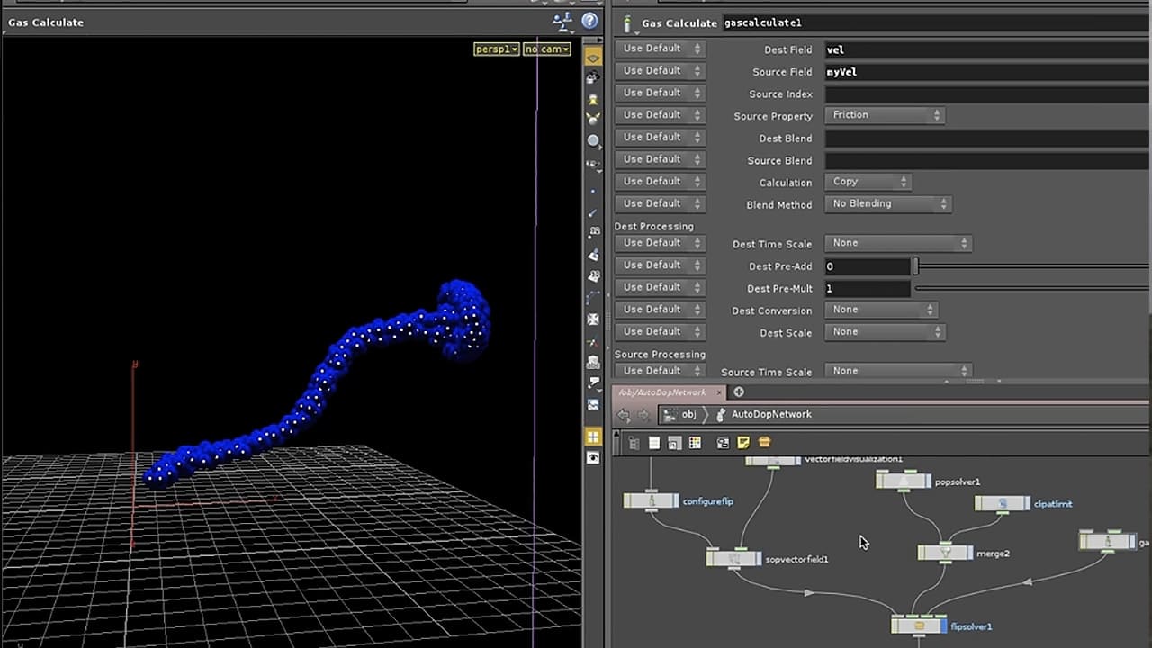Viewport: 1152px width, 648px height.
Task: Open the Calculation Copy dropdown
Action: (868, 182)
